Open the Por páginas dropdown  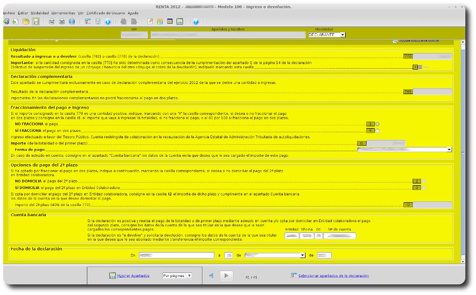pos(177,276)
